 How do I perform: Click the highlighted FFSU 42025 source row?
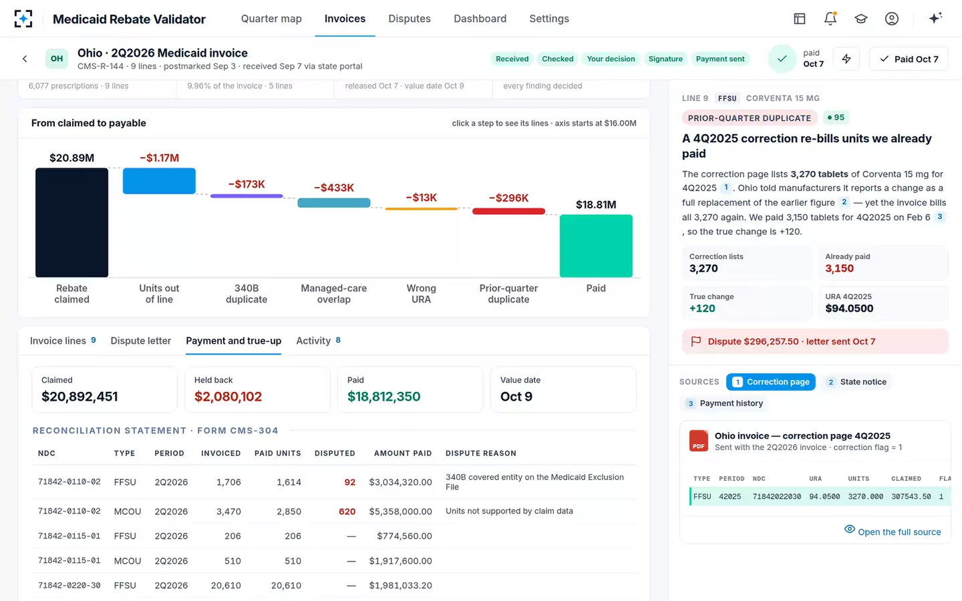tap(820, 497)
